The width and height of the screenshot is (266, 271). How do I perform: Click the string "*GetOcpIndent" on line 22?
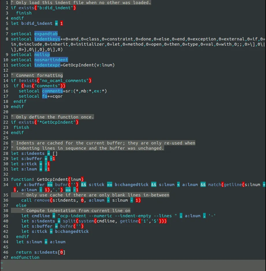point(56,122)
